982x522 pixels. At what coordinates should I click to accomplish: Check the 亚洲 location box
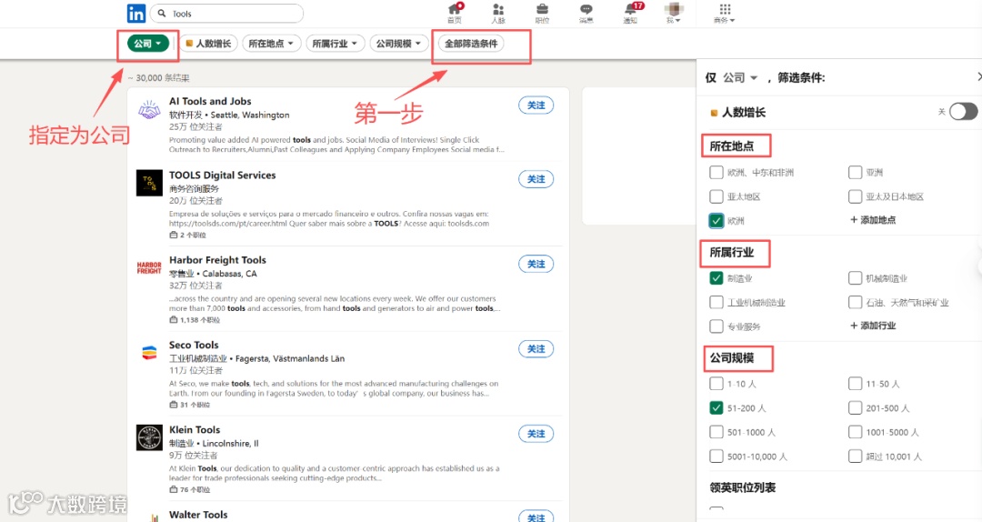[855, 172]
